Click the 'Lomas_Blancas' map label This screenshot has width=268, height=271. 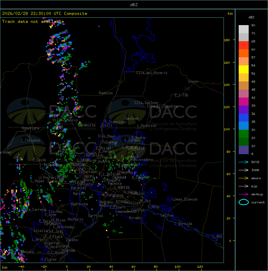click(x=185, y=199)
